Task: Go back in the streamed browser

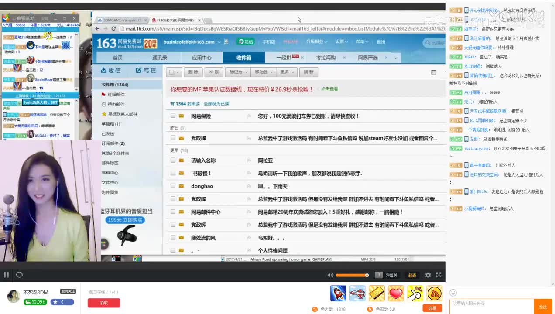Action: (x=97, y=29)
